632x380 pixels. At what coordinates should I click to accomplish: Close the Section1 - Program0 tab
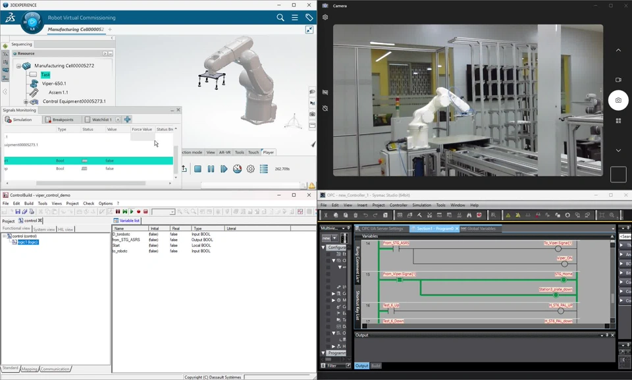click(x=457, y=229)
